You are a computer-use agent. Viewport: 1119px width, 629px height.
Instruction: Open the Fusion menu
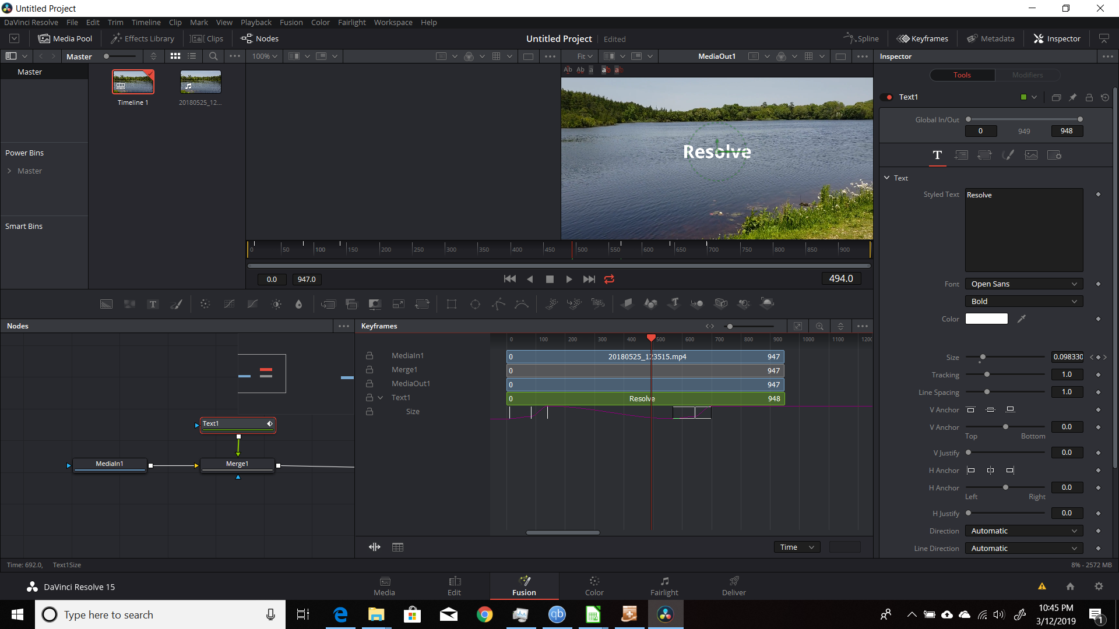(291, 22)
